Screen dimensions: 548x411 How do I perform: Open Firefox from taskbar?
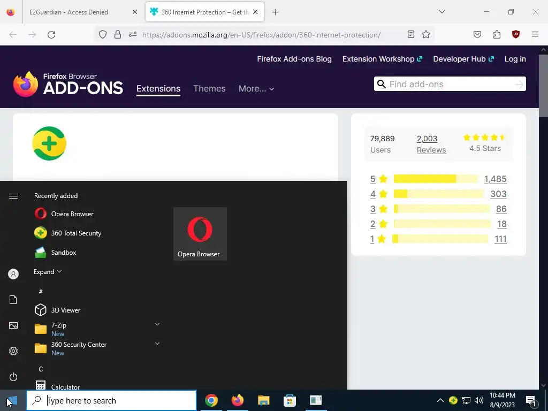point(238,400)
